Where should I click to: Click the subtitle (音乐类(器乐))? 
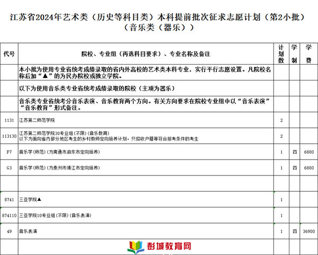159,28
